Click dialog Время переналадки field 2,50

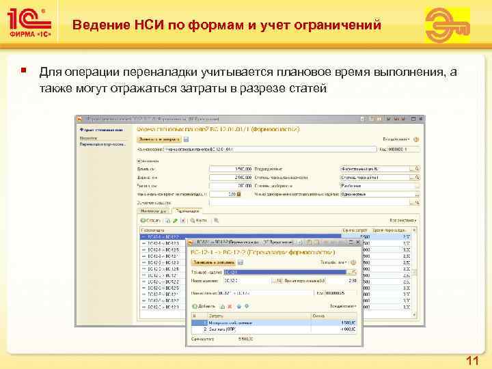(341, 281)
